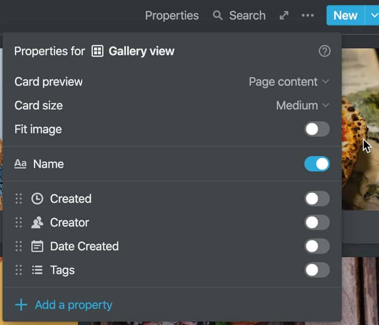This screenshot has height=325, width=379.
Task: Turn off the Name property toggle
Action: point(317,164)
